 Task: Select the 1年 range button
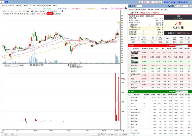pos(116,134)
